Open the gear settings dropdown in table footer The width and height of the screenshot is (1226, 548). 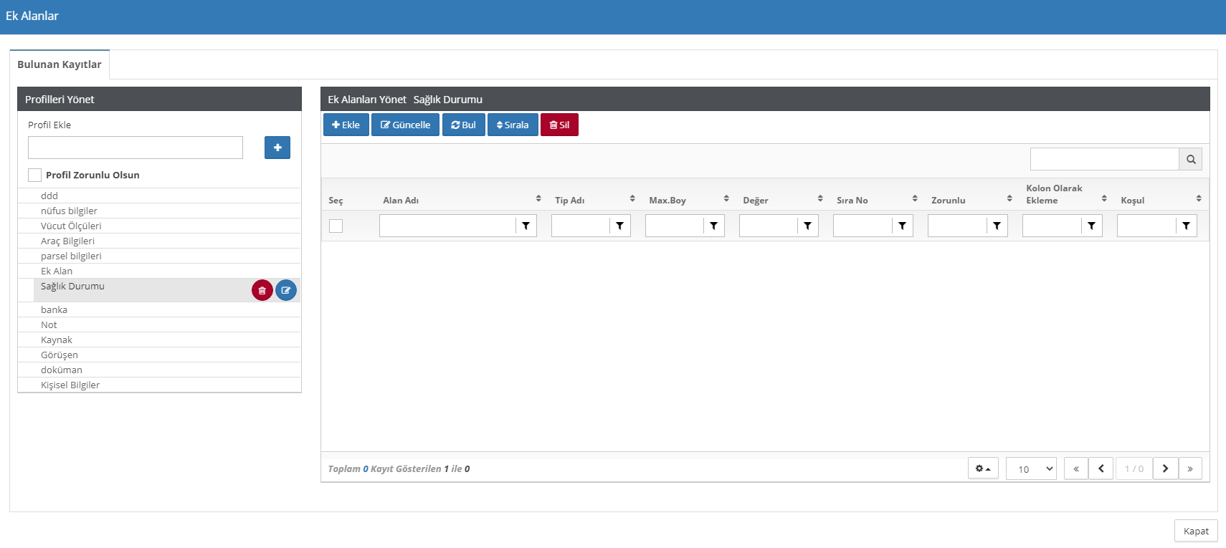tap(982, 468)
